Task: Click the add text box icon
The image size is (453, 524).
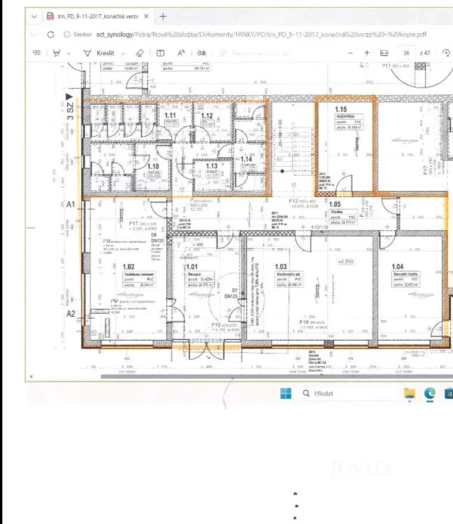Action: [161, 53]
